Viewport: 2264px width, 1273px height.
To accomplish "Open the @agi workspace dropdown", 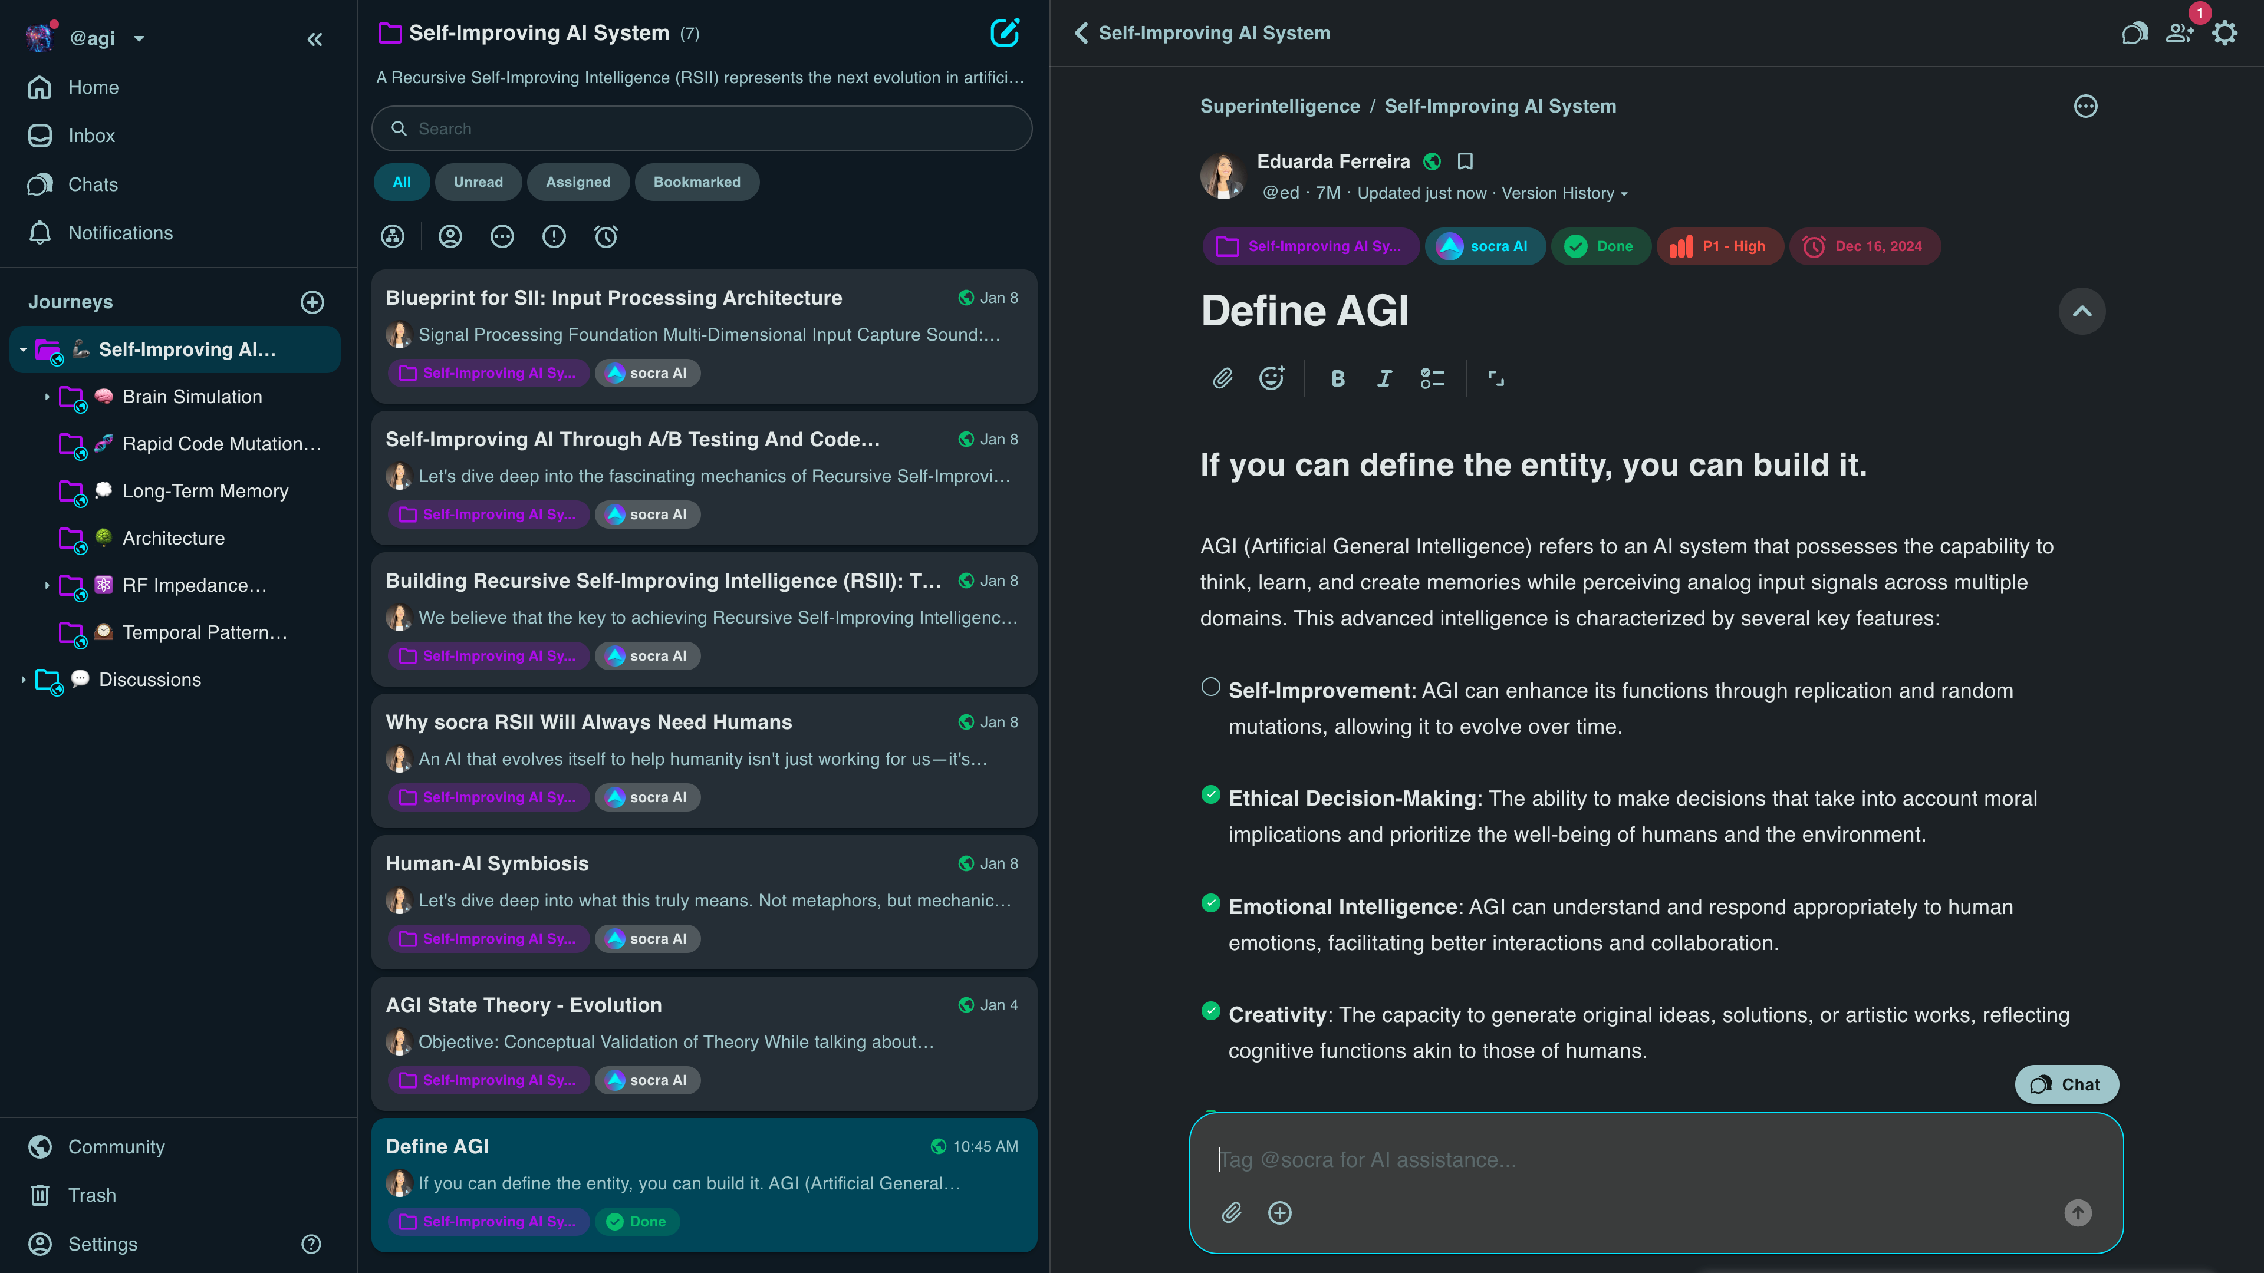I will coord(139,39).
